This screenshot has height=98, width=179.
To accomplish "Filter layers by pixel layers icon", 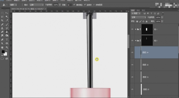I will point(145,13).
